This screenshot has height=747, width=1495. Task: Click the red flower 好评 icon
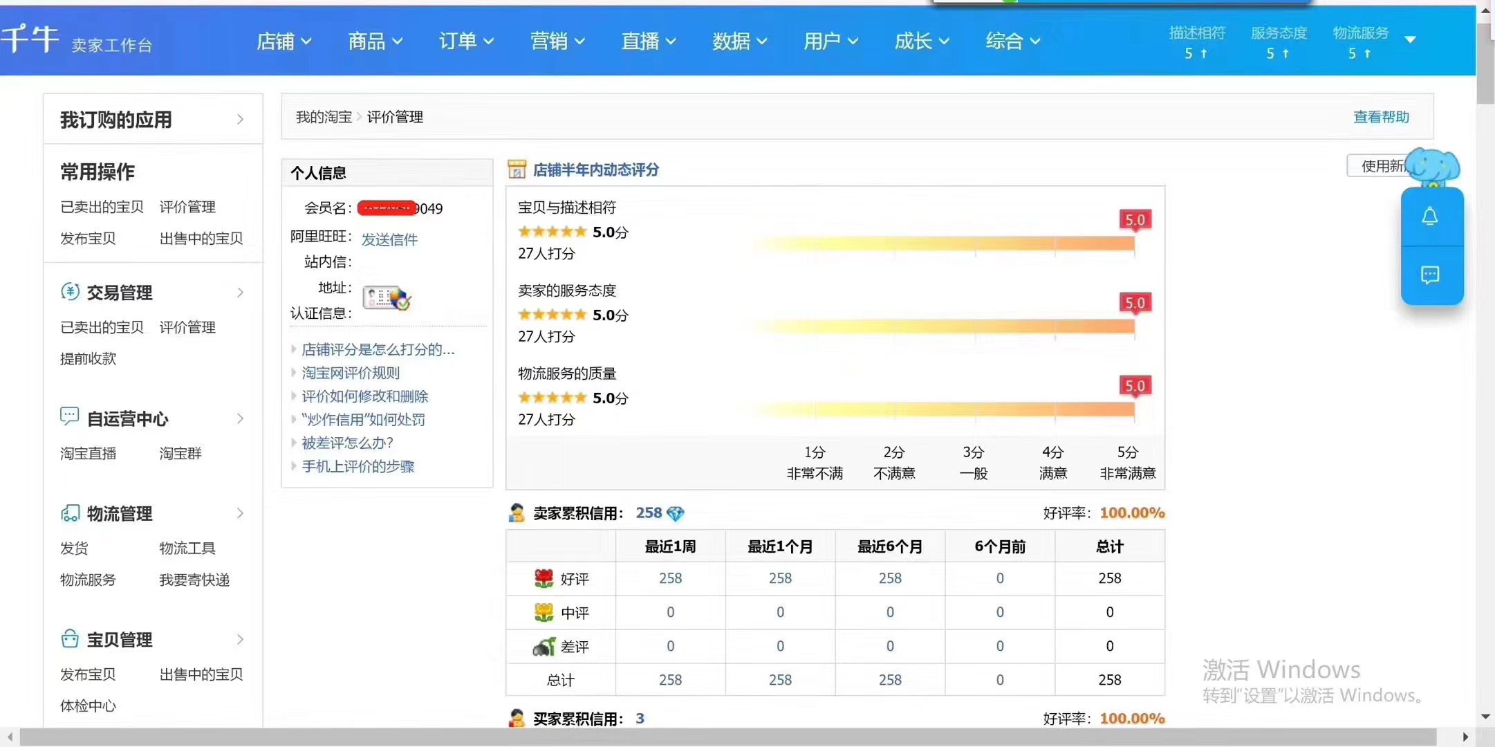544,578
